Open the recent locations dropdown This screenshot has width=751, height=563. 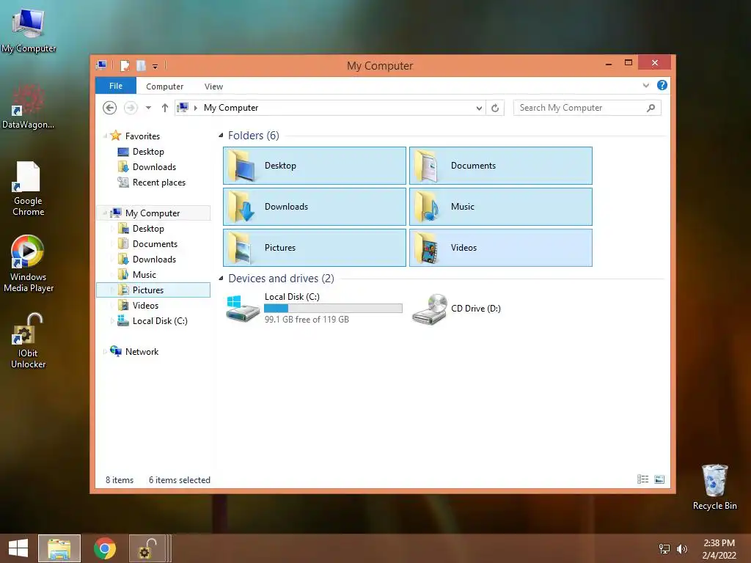click(148, 108)
